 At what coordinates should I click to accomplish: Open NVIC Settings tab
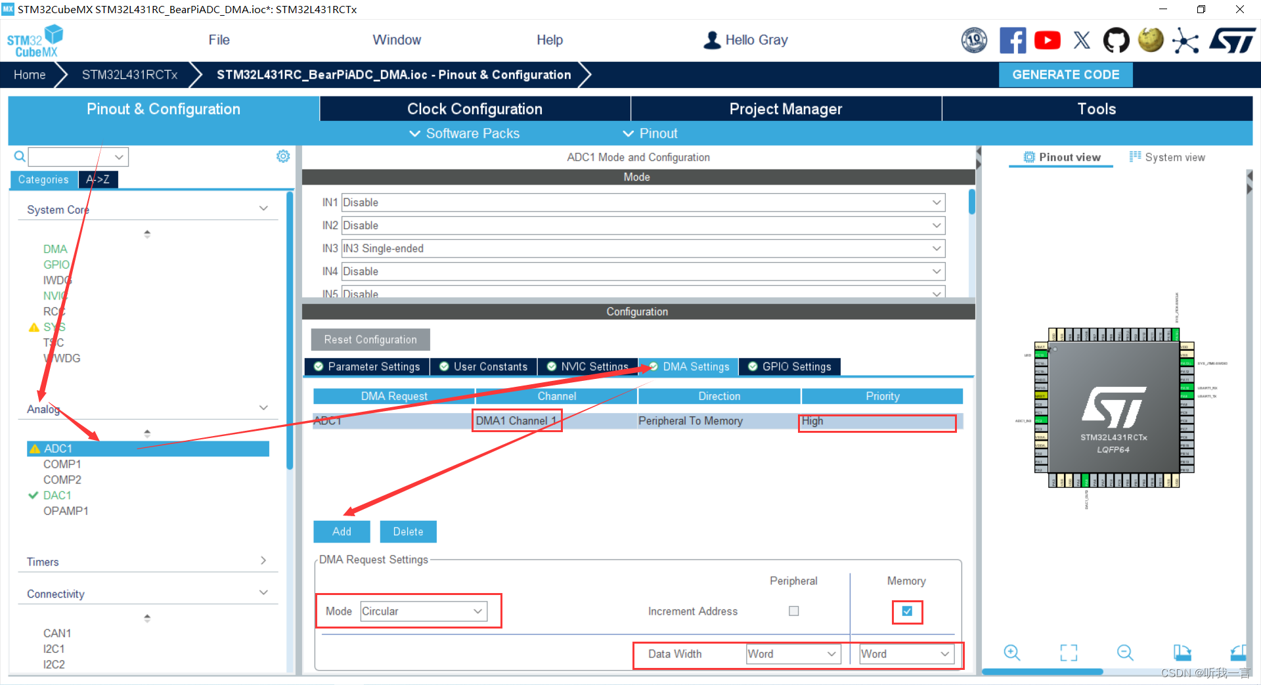point(588,366)
